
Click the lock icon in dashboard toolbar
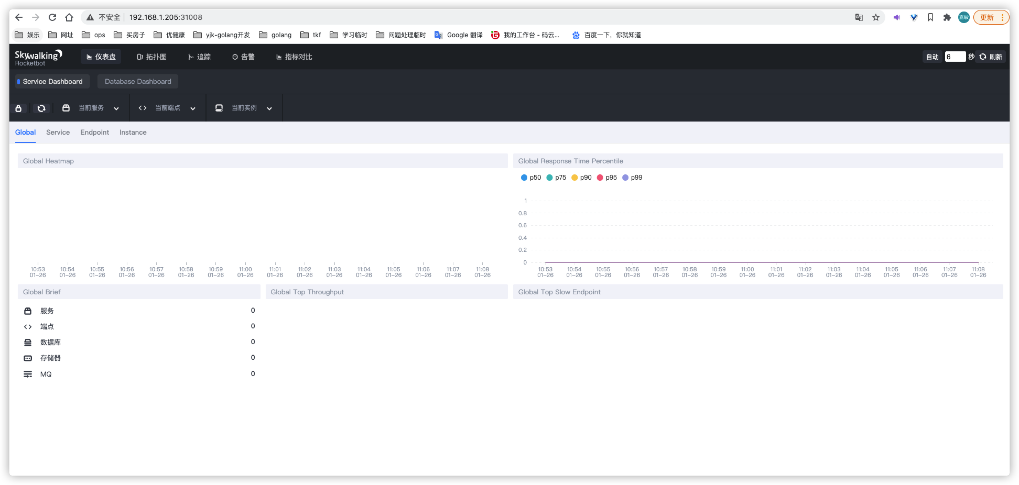(19, 108)
